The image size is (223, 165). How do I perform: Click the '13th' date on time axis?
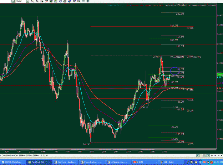pyautogui.click(x=19, y=151)
